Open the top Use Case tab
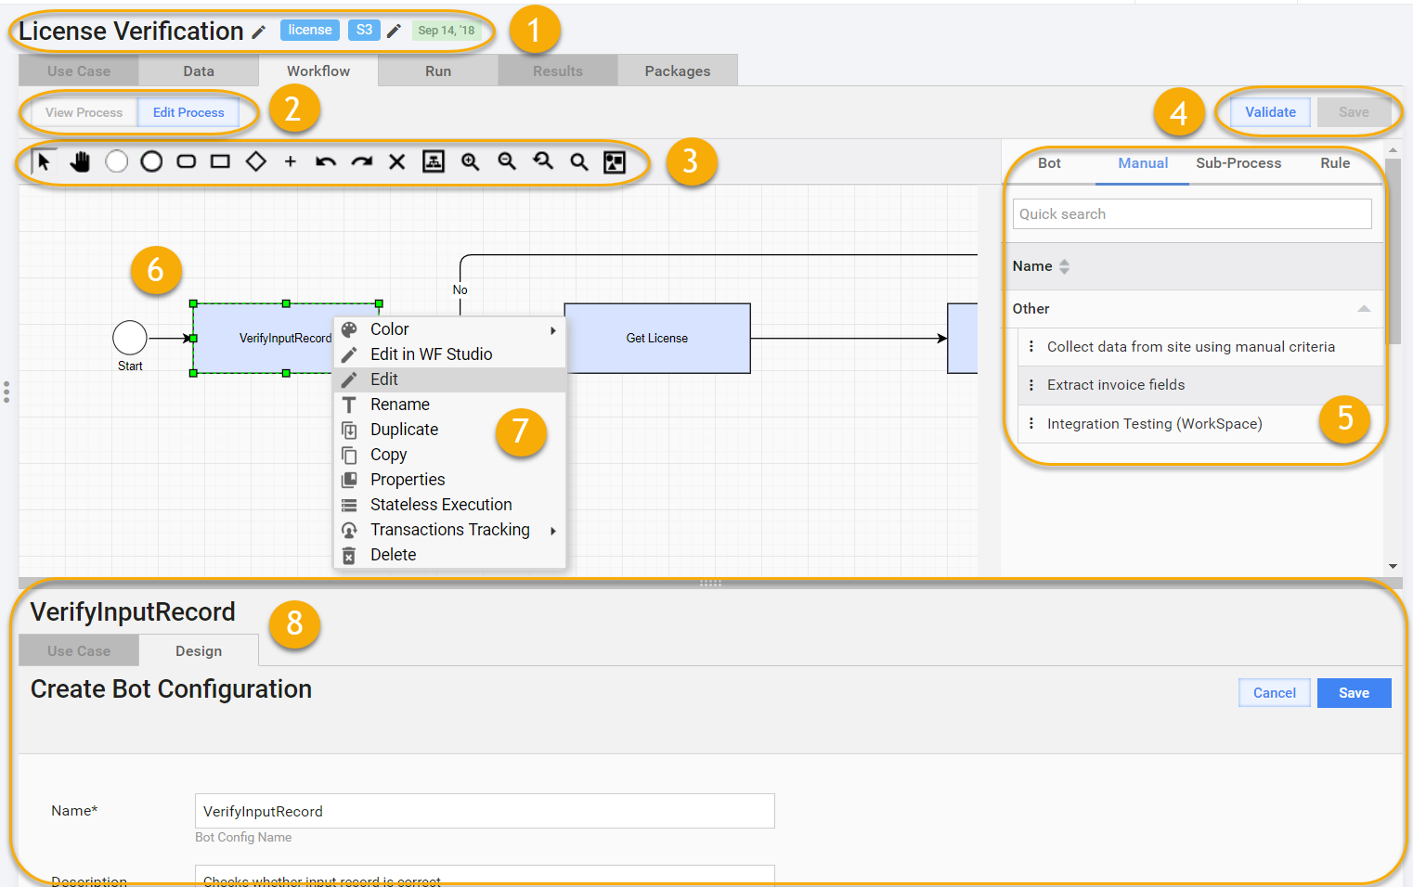Viewport: 1413px width, 887px height. [79, 71]
